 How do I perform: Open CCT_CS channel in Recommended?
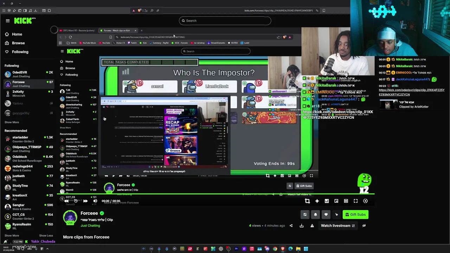[x=28, y=216]
